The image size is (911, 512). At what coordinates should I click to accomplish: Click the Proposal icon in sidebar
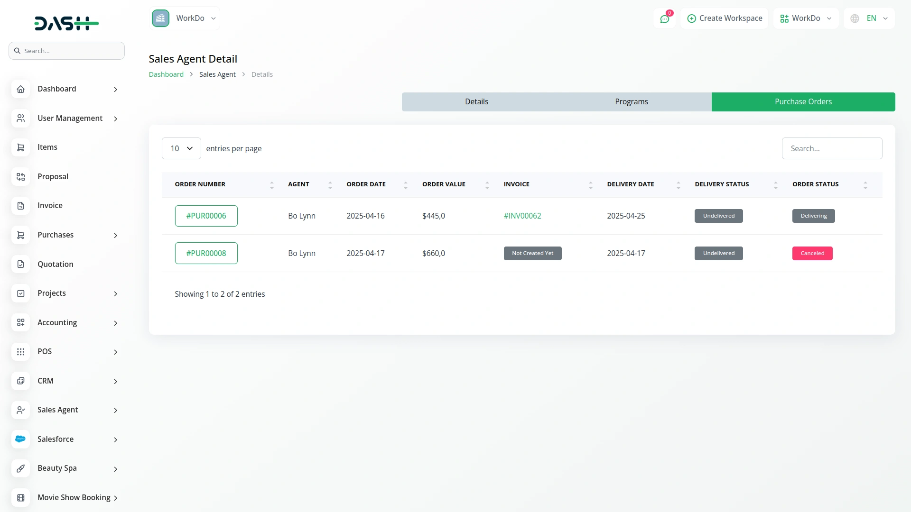point(20,176)
